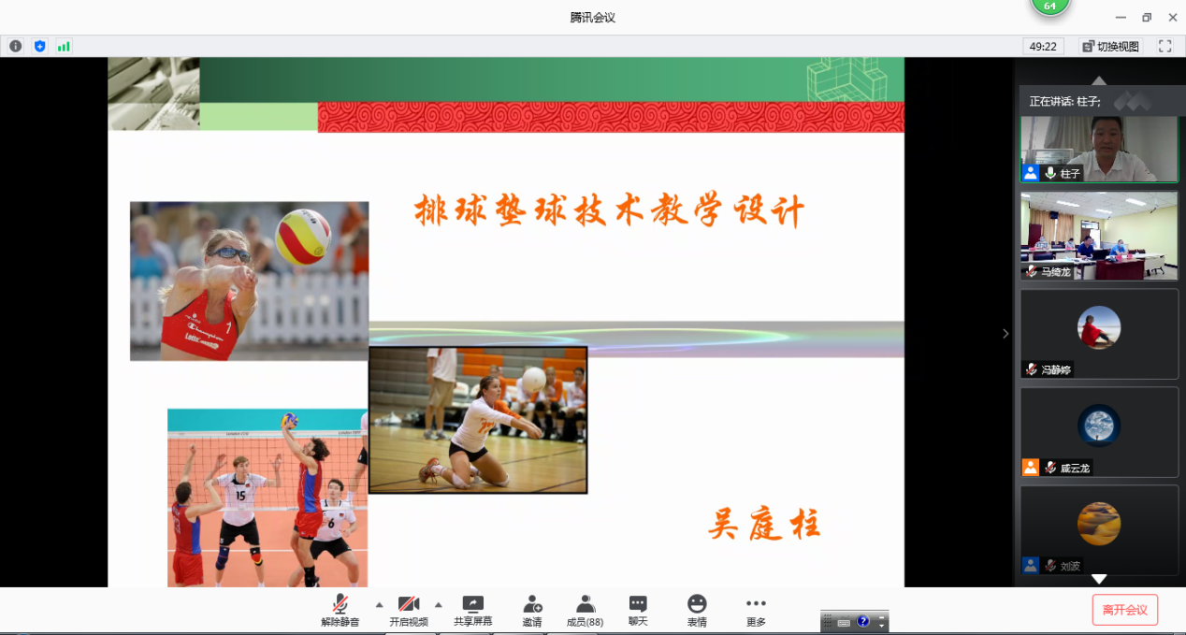Click the Switch View (切换视图) button

(1111, 46)
